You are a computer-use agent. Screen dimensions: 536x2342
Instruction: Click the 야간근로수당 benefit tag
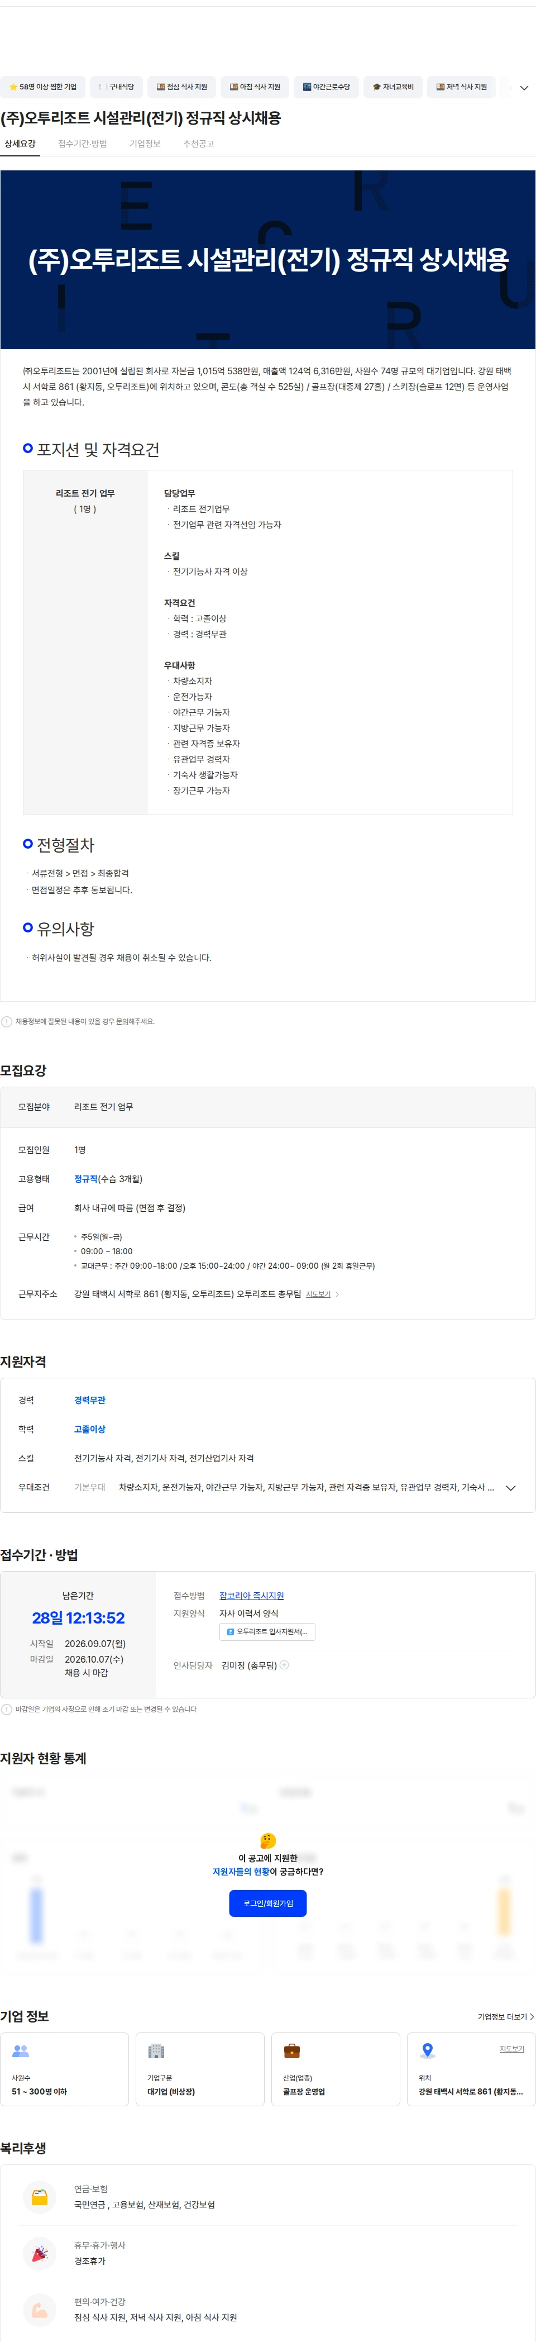point(326,87)
